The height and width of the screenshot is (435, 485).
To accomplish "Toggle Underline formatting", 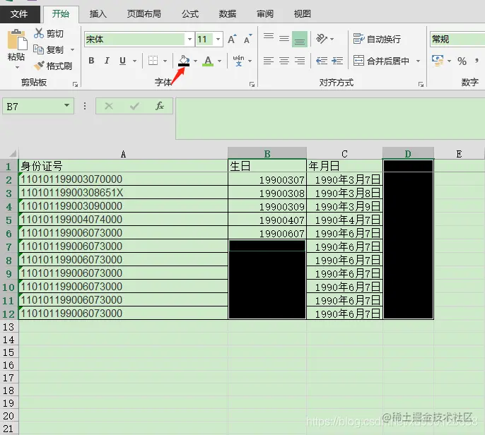I will tap(122, 61).
